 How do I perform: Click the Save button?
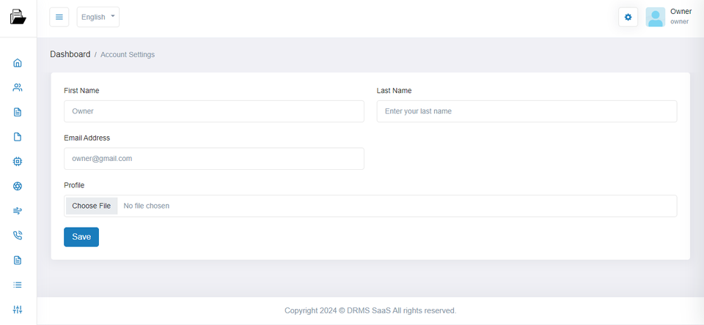[81, 237]
